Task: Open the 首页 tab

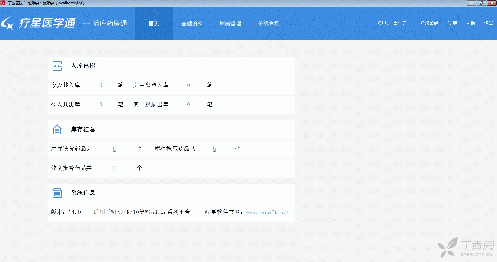Action: [x=154, y=23]
